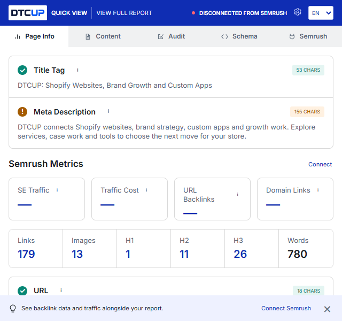Viewport: 342px width, 321px height.
Task: Click the URL info icon
Action: (61, 290)
